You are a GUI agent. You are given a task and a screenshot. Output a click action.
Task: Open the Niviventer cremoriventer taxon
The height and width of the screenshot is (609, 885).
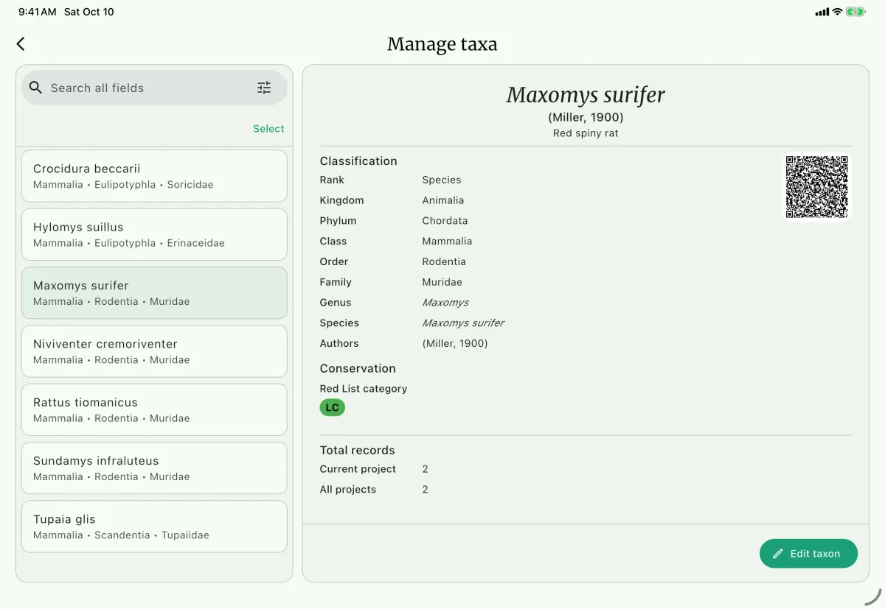[154, 351]
